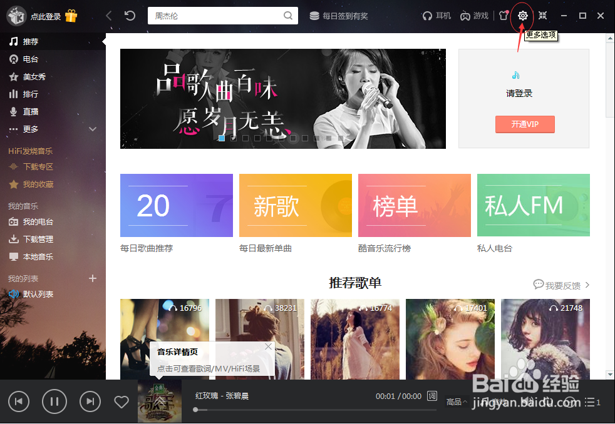
Task: Go back with the left arrow
Action: (109, 16)
